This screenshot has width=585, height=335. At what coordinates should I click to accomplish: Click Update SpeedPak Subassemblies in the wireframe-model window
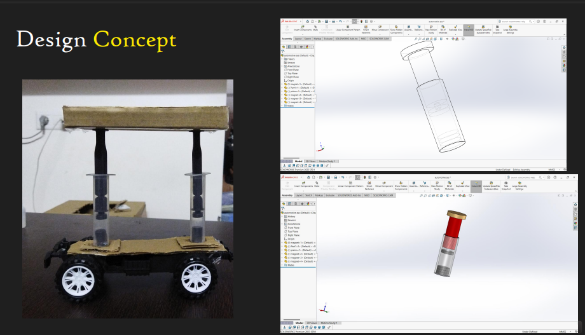(x=483, y=29)
